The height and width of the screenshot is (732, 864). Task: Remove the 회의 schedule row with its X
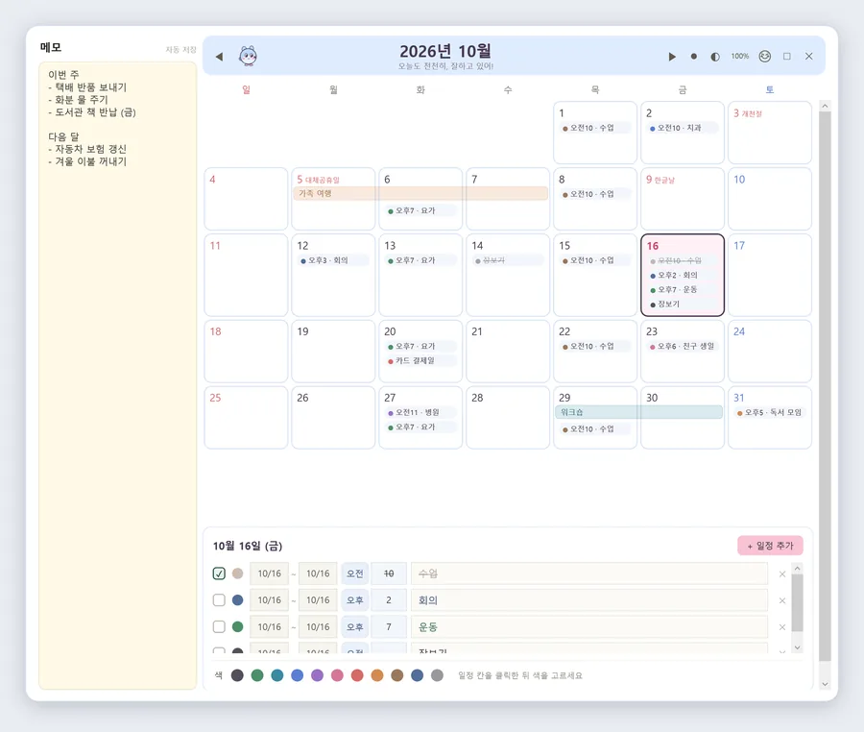click(x=782, y=600)
